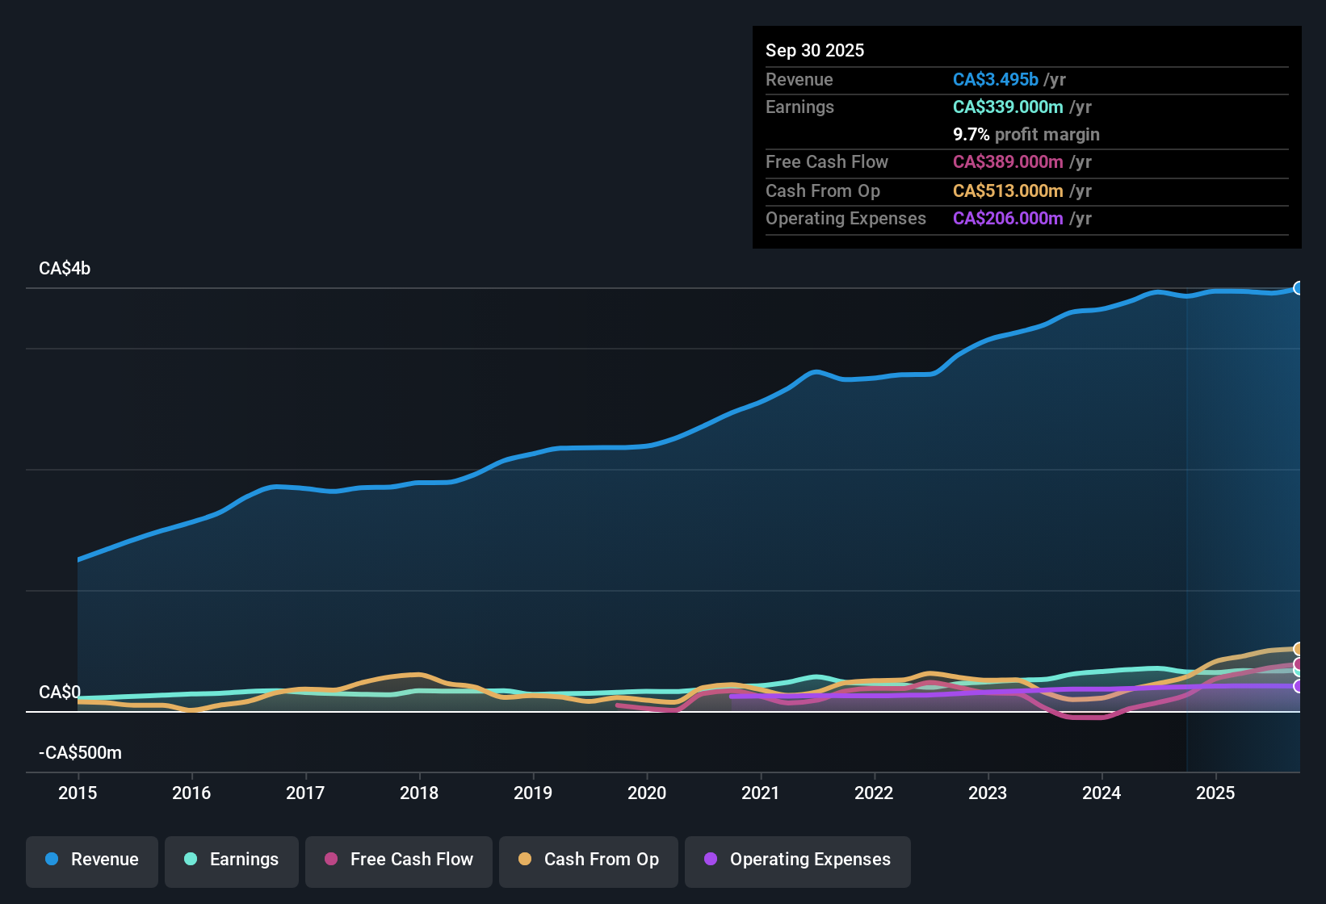Viewport: 1326px width, 904px height.
Task: Click the 2020 x-axis year label
Action: pos(647,793)
